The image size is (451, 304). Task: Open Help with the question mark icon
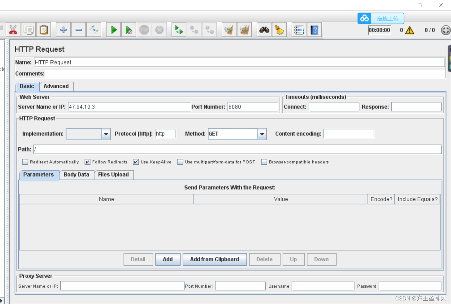314,30
